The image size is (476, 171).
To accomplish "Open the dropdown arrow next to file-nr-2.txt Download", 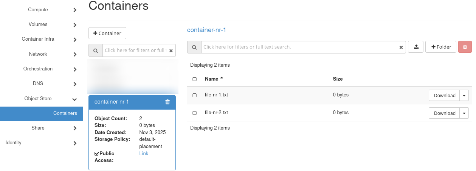I will 464,113.
